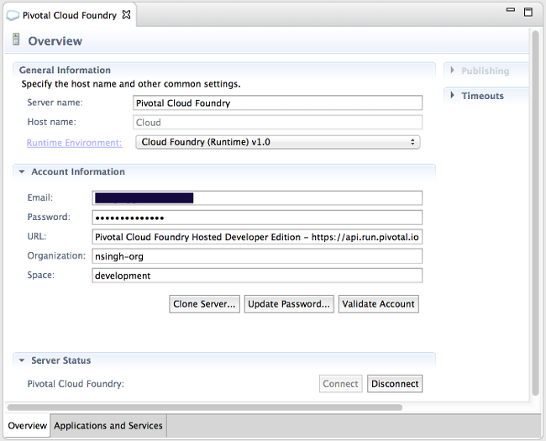Click the General Information section header
The image size is (546, 441).
[65, 70]
